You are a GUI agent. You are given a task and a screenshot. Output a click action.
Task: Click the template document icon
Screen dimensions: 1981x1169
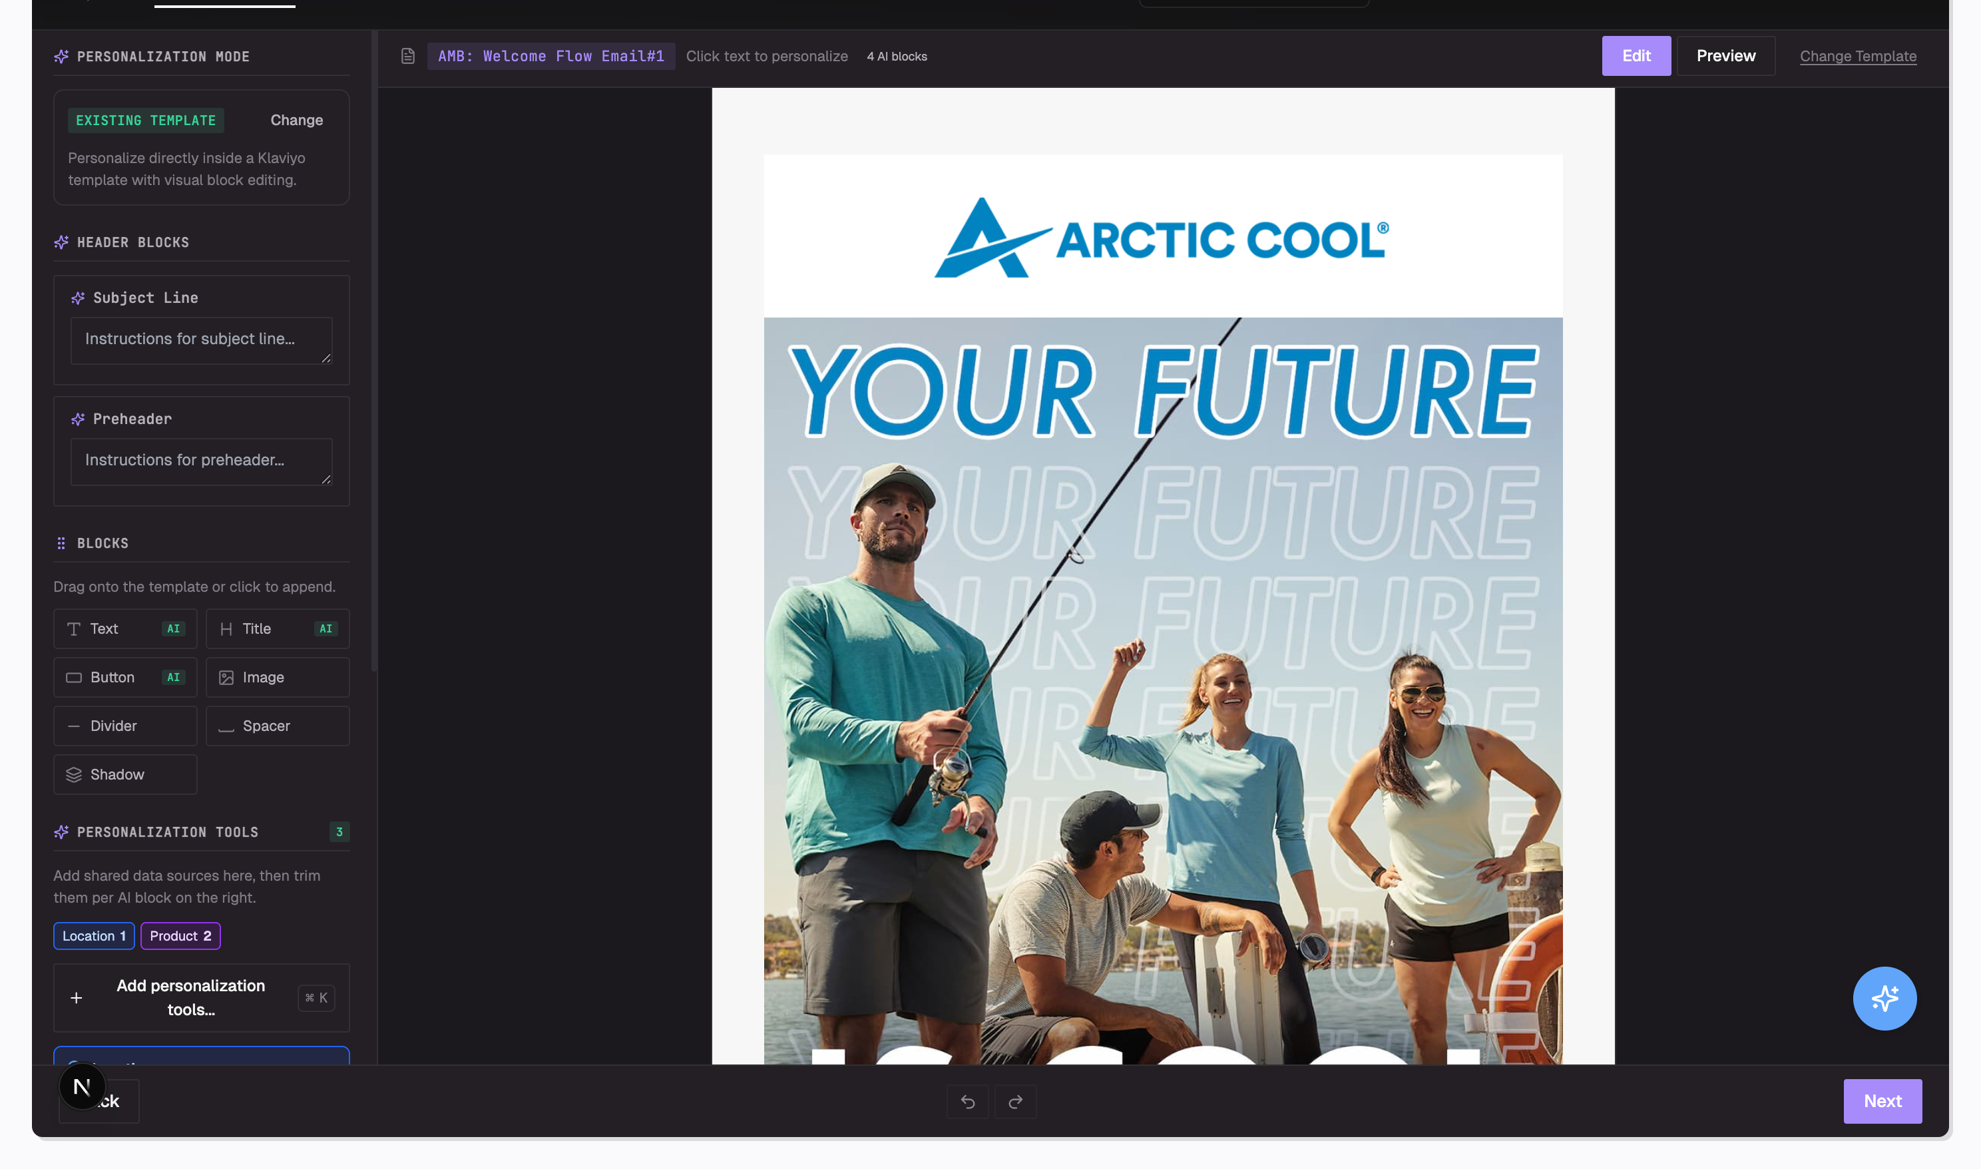pos(407,56)
